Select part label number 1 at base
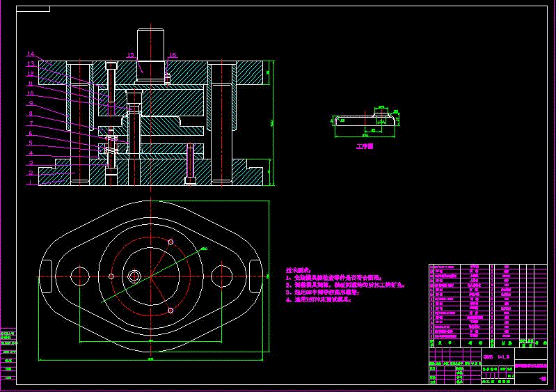 [31, 182]
